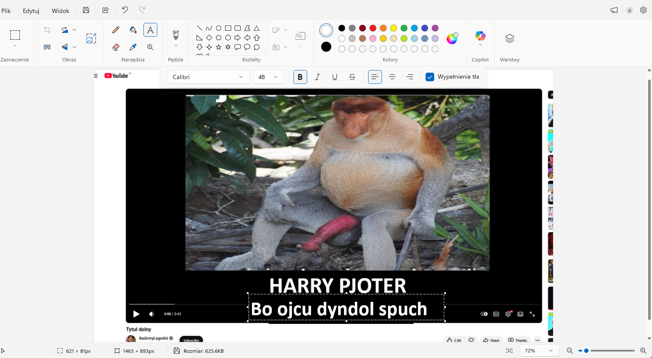Choose the Oval shape
The image size is (652, 358).
[219, 28]
